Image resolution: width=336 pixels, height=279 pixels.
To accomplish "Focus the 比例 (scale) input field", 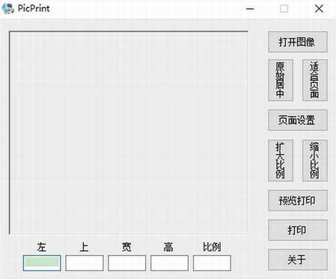I will coord(212,263).
